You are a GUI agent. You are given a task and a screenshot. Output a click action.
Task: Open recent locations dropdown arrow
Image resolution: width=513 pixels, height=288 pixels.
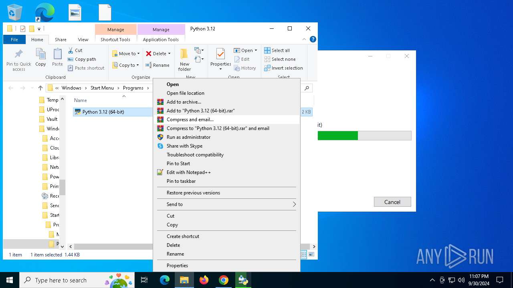click(x=32, y=88)
